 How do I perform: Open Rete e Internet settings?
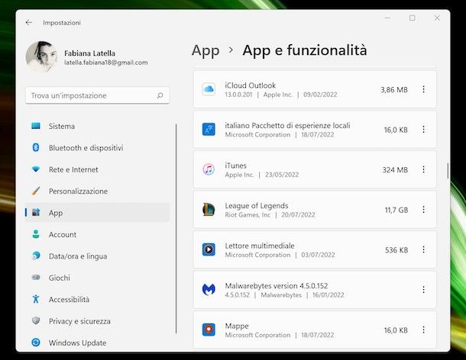click(x=98, y=169)
